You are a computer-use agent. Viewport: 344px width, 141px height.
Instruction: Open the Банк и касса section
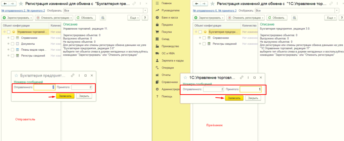click(169, 17)
